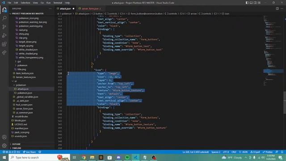Collapse the pokemon folder under ui
286x161 pixels.
[21, 85]
